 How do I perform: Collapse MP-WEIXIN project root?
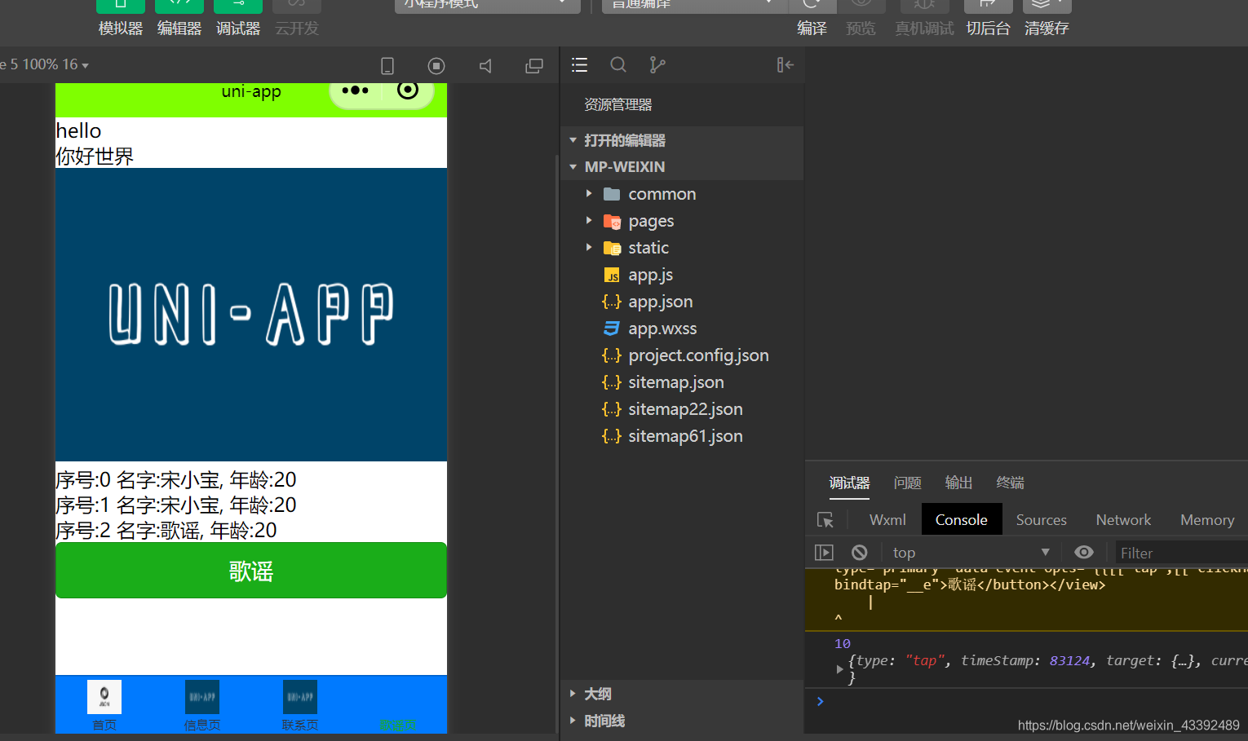click(682, 166)
